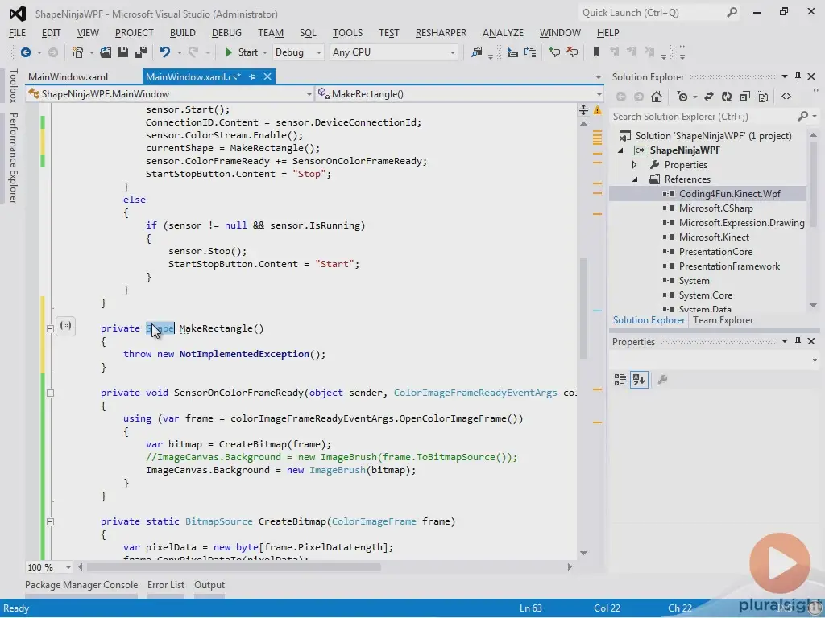
Task: Pin the Solution Explorer panel
Action: 798,76
